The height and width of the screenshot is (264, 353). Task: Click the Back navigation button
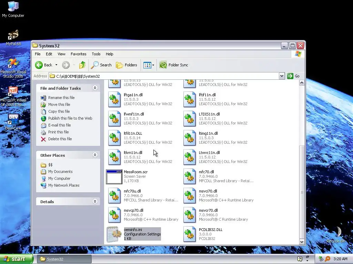point(44,65)
